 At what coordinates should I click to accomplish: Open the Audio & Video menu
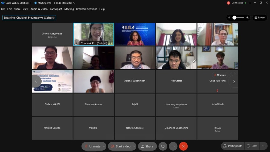tap(39, 9)
